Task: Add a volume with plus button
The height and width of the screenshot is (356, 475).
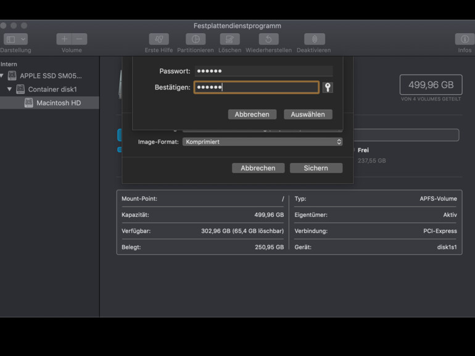Action: [x=64, y=39]
